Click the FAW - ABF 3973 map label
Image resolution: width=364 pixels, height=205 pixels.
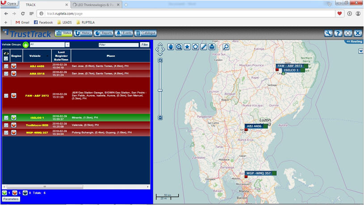[x=292, y=66]
